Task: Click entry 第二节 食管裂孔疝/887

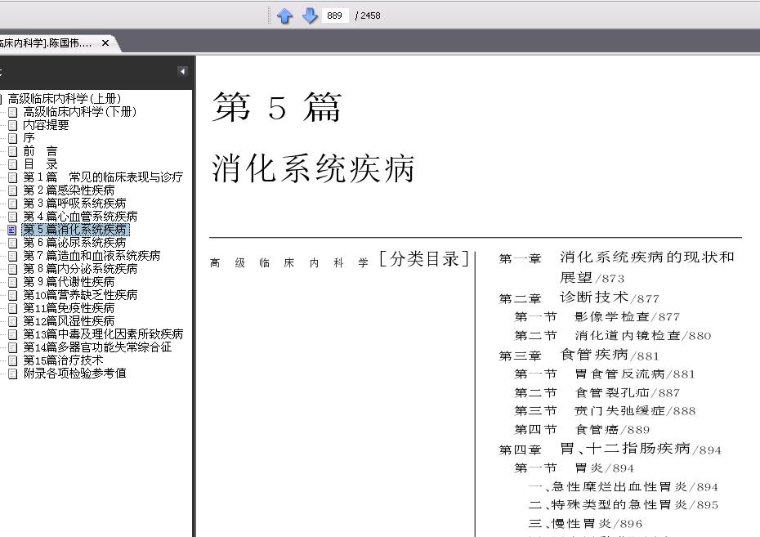Action: [597, 392]
